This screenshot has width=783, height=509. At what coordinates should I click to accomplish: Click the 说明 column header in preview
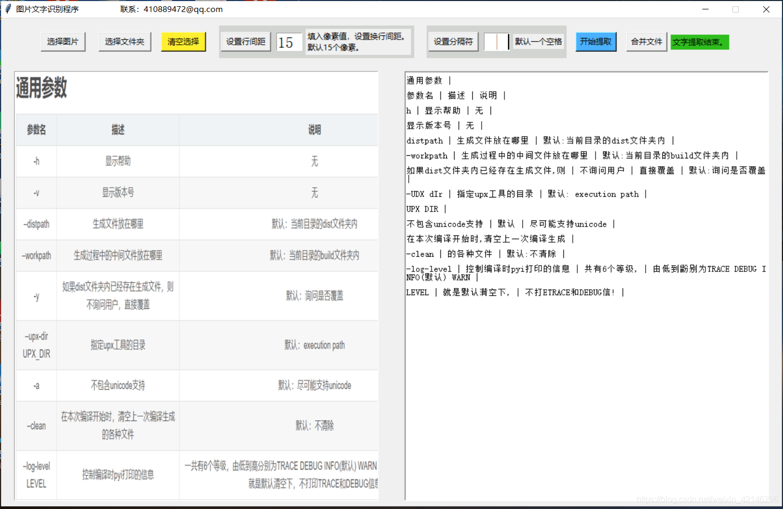coord(314,130)
